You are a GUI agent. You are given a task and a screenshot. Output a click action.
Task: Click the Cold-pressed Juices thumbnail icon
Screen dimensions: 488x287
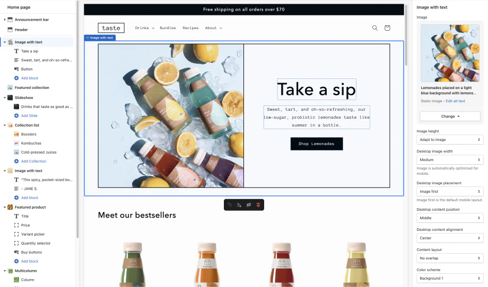point(16,152)
